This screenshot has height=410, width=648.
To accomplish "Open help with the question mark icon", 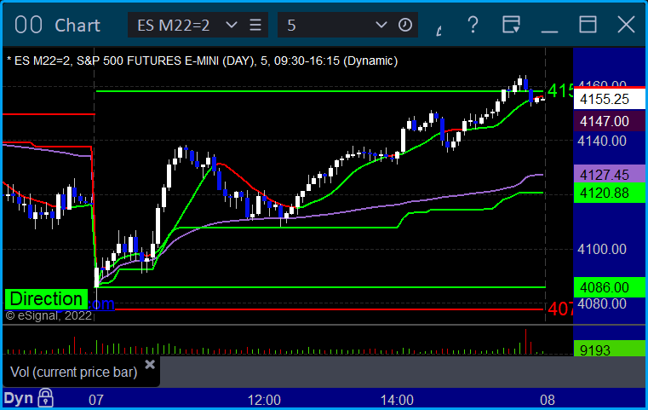I will tap(473, 25).
